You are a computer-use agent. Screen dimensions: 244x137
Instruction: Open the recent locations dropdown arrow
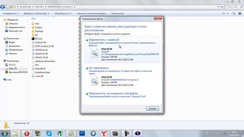11,7
